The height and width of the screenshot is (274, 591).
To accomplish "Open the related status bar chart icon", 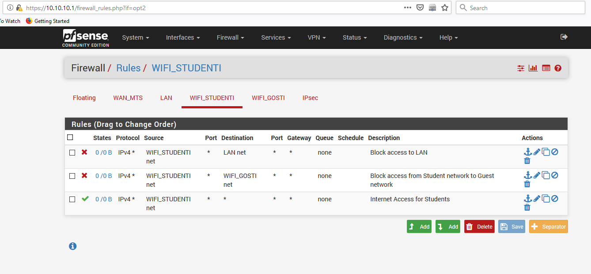I will pos(533,68).
